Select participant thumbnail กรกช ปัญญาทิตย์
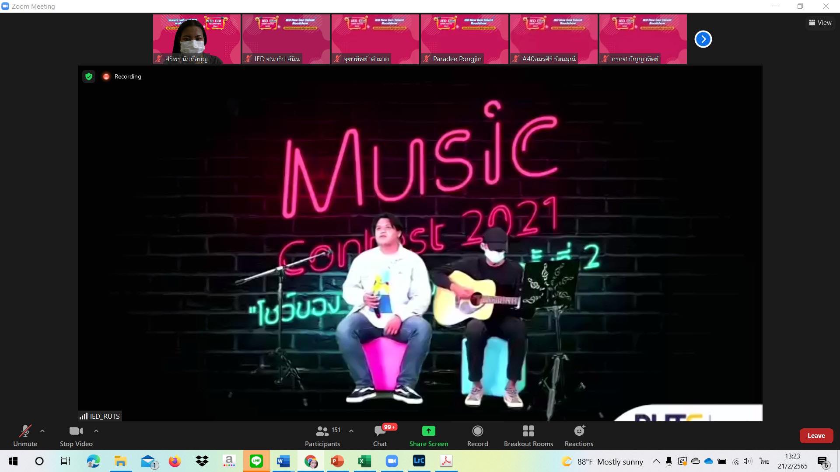 point(643,39)
